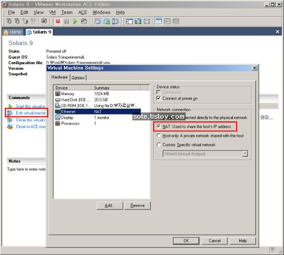284x255 pixels.
Task: Select the Console view toolbar icon
Action: [x=167, y=21]
